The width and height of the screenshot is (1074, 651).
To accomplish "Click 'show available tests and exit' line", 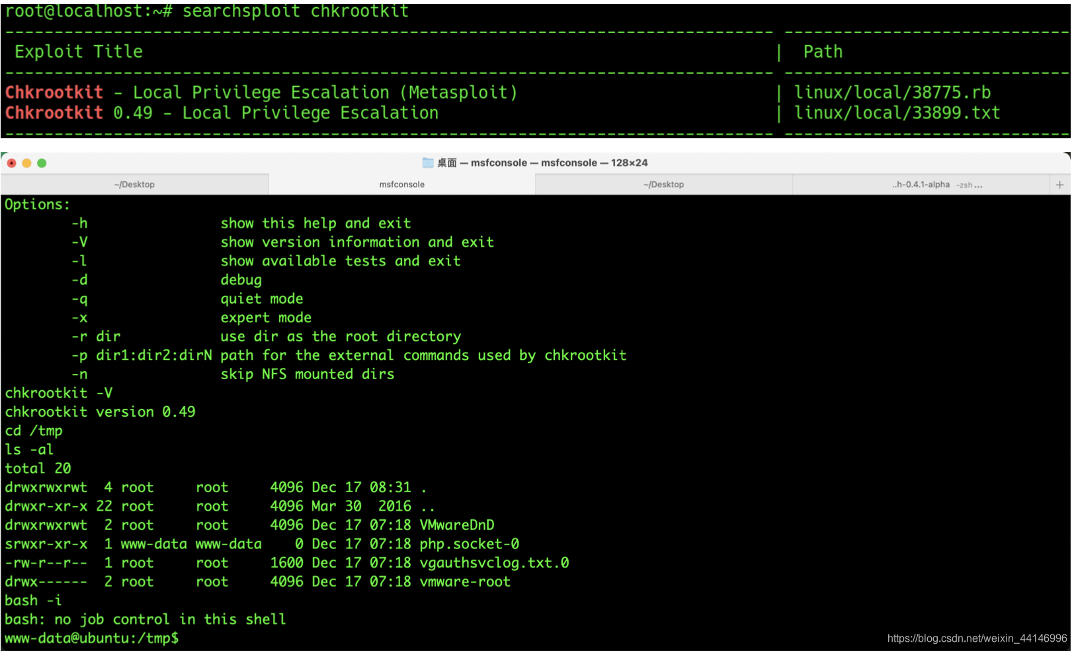I will point(341,261).
